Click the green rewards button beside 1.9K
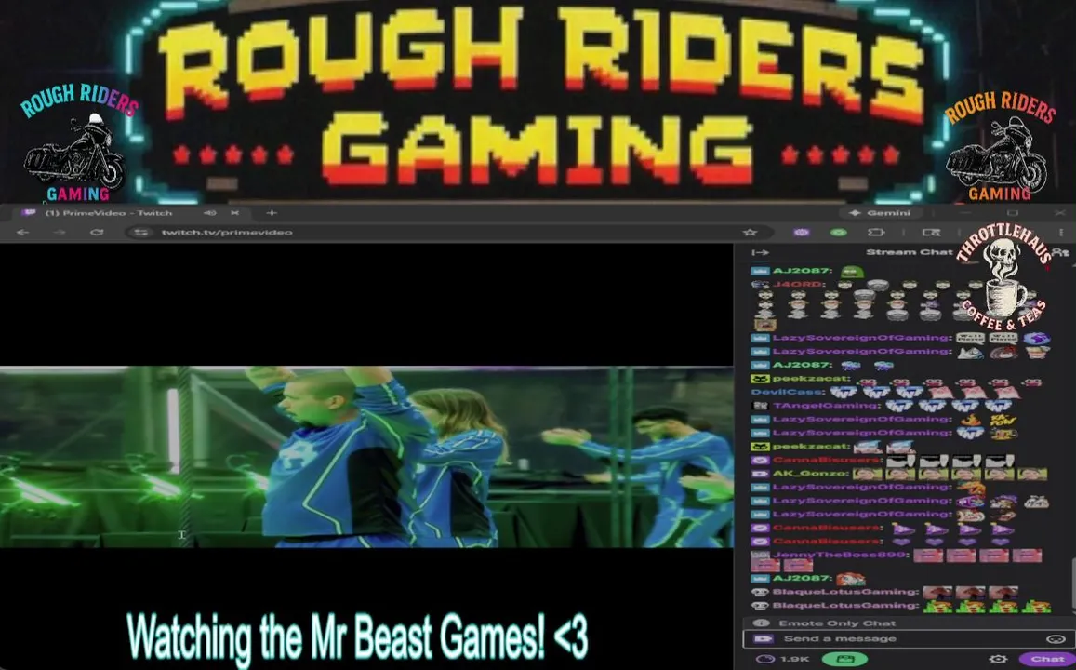The image size is (1076, 670). (844, 659)
